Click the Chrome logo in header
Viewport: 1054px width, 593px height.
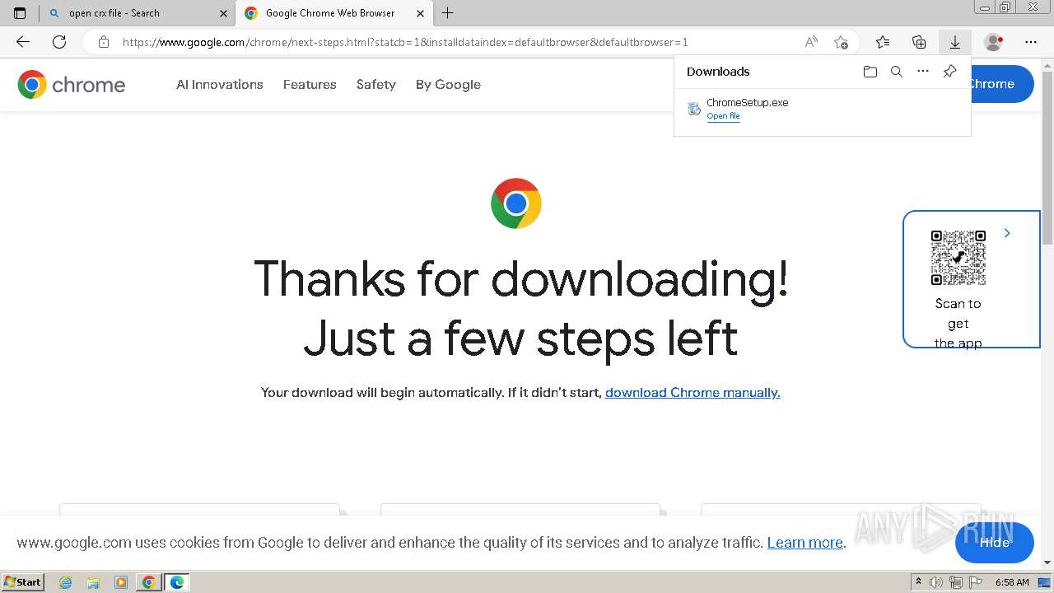point(72,84)
